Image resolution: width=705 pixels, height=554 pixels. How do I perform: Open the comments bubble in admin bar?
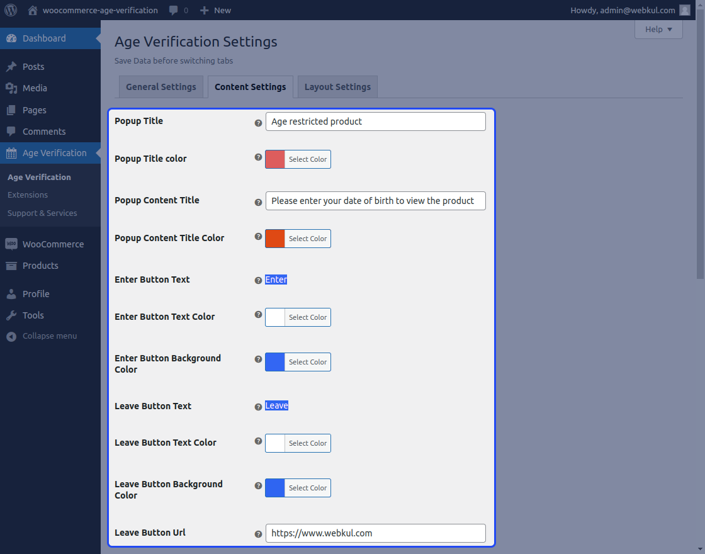[x=178, y=10]
